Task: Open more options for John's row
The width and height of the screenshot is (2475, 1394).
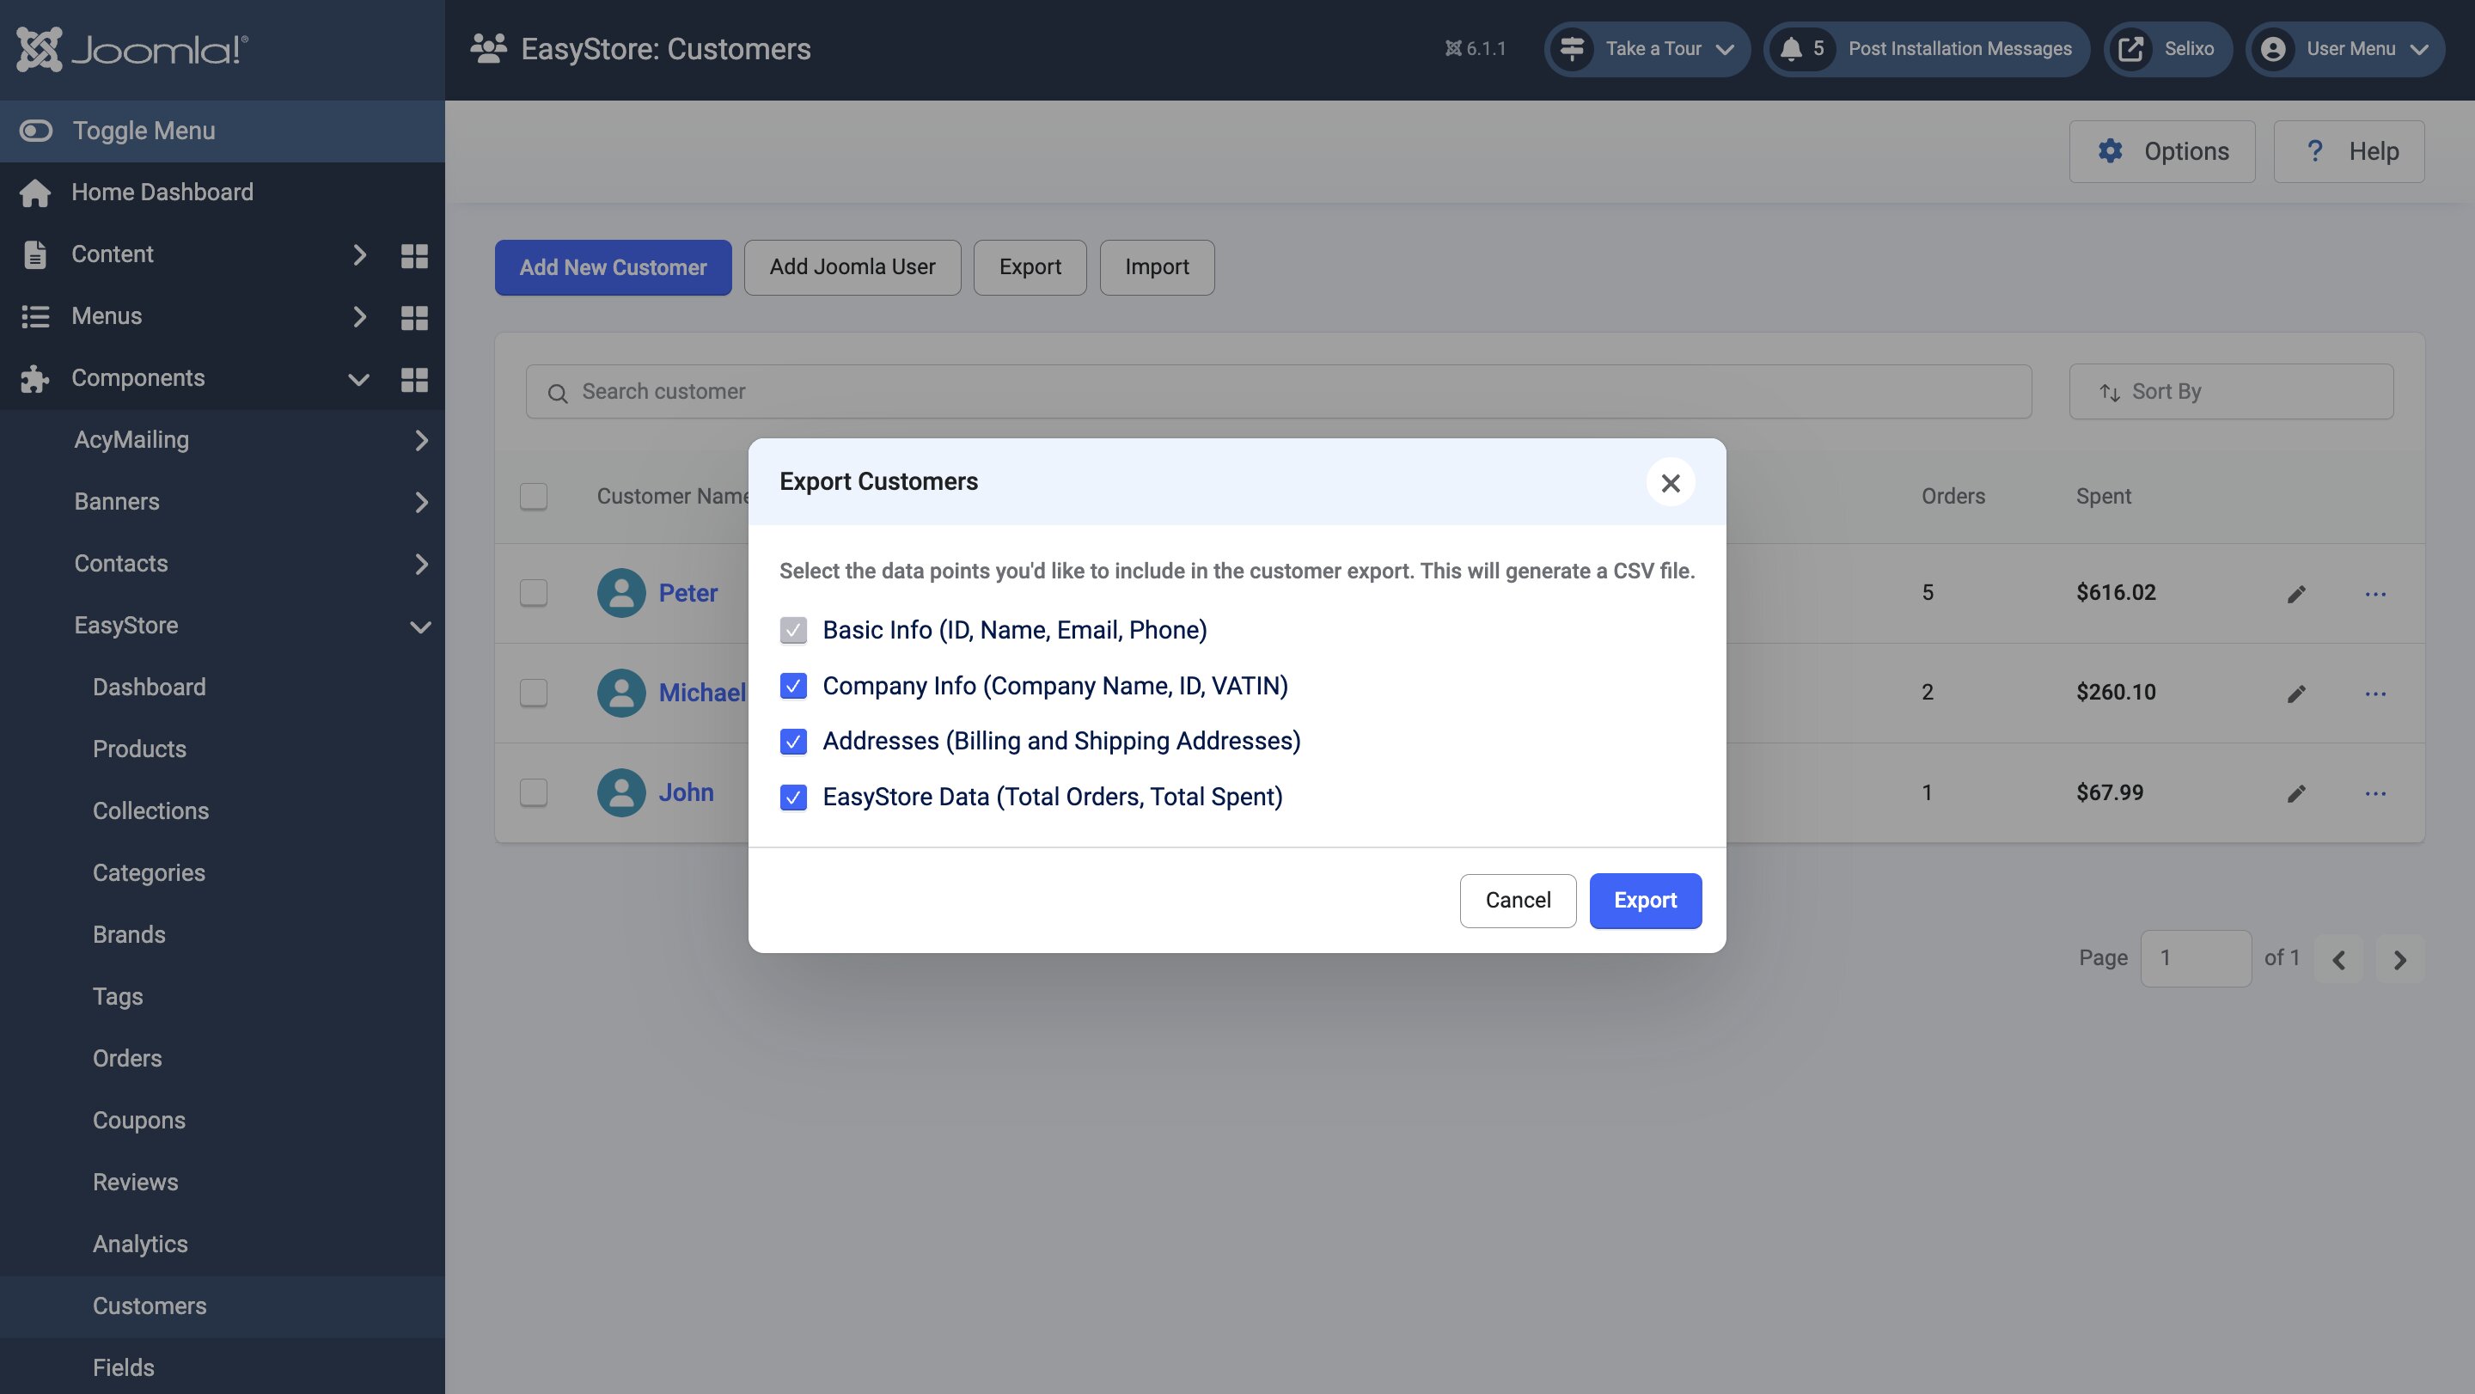Action: (2375, 793)
